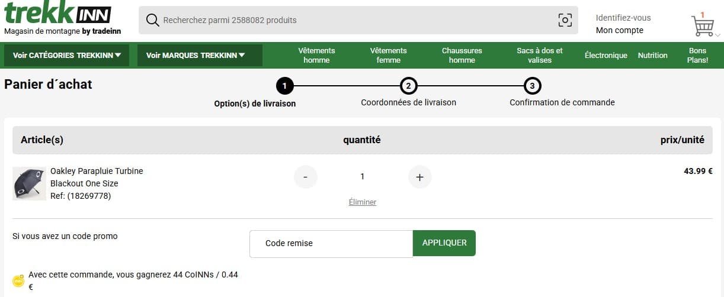
Task: Expand the small arrow beside cart
Action: pos(717,35)
